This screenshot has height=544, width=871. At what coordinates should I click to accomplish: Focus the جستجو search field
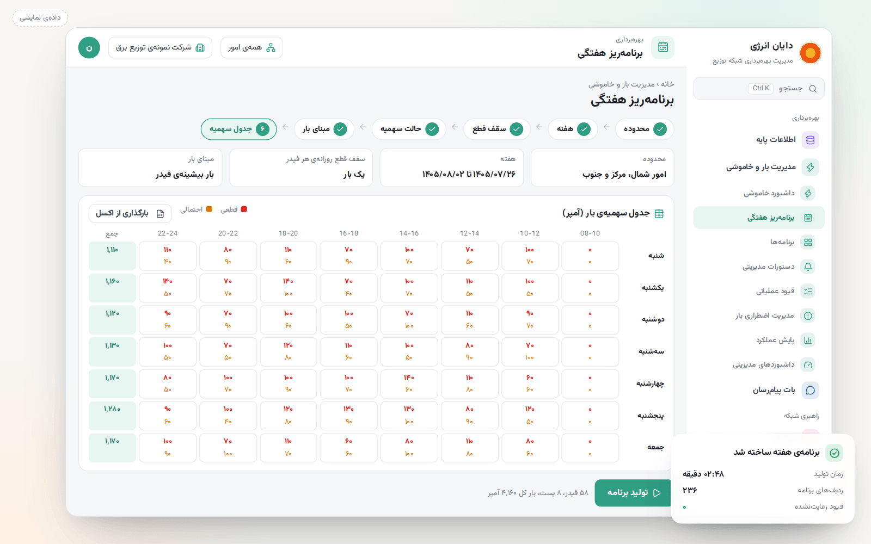[x=759, y=89]
